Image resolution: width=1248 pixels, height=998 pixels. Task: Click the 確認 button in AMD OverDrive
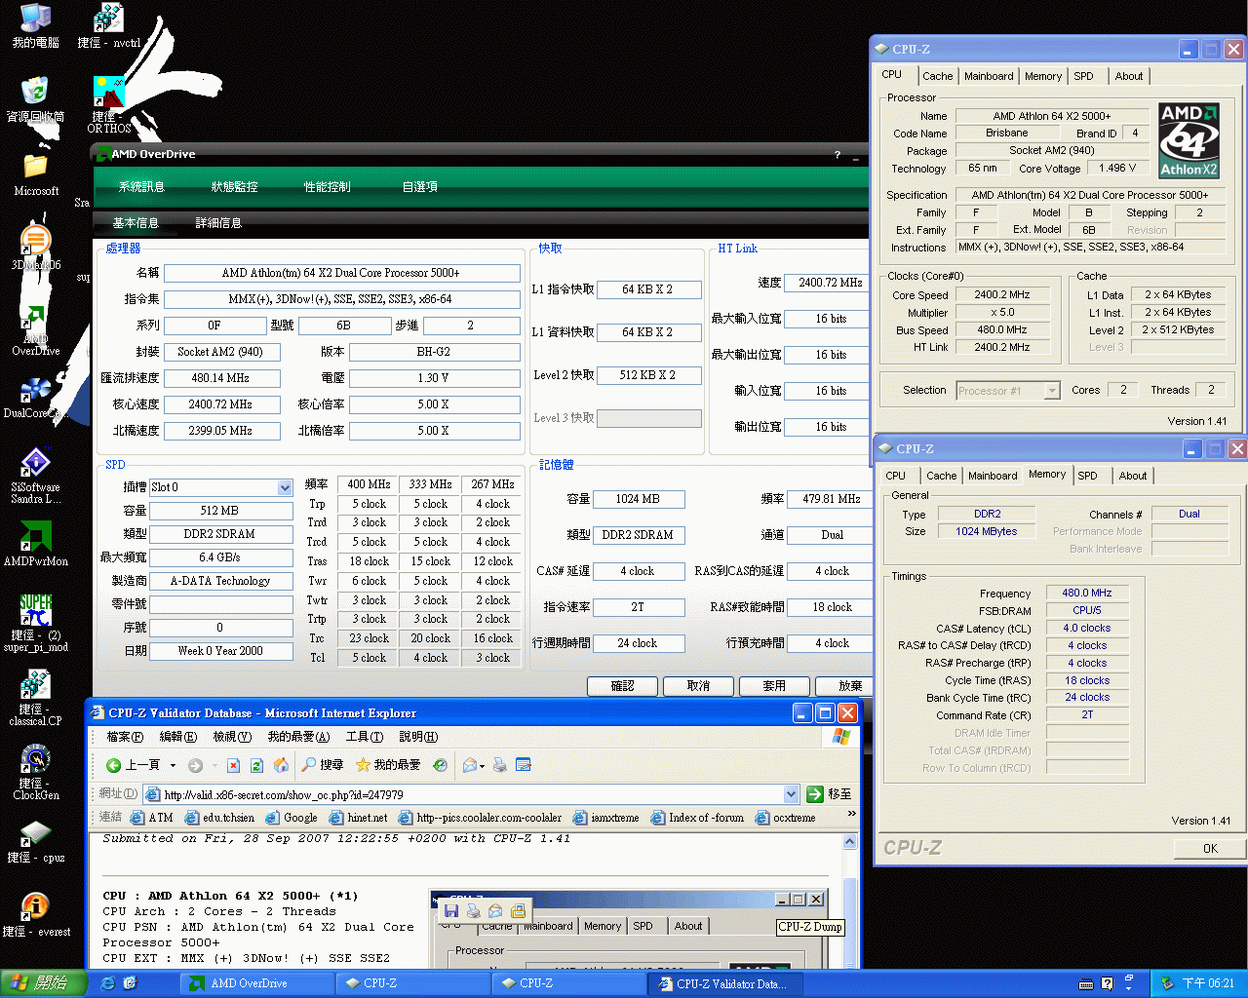coord(622,686)
